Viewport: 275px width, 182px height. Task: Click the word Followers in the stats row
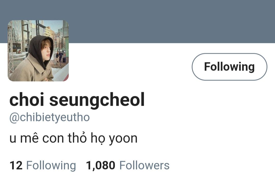pyautogui.click(x=144, y=165)
